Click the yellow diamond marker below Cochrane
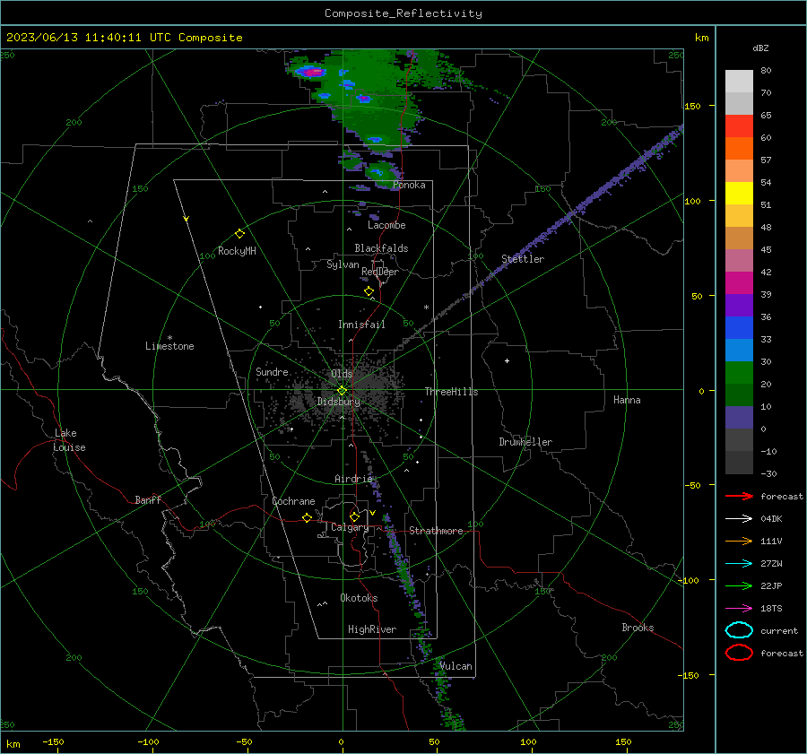The width and height of the screenshot is (807, 754). click(x=308, y=518)
